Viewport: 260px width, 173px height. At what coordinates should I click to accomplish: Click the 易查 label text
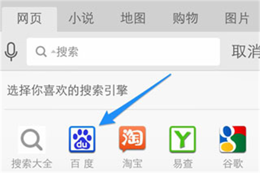click(x=182, y=164)
